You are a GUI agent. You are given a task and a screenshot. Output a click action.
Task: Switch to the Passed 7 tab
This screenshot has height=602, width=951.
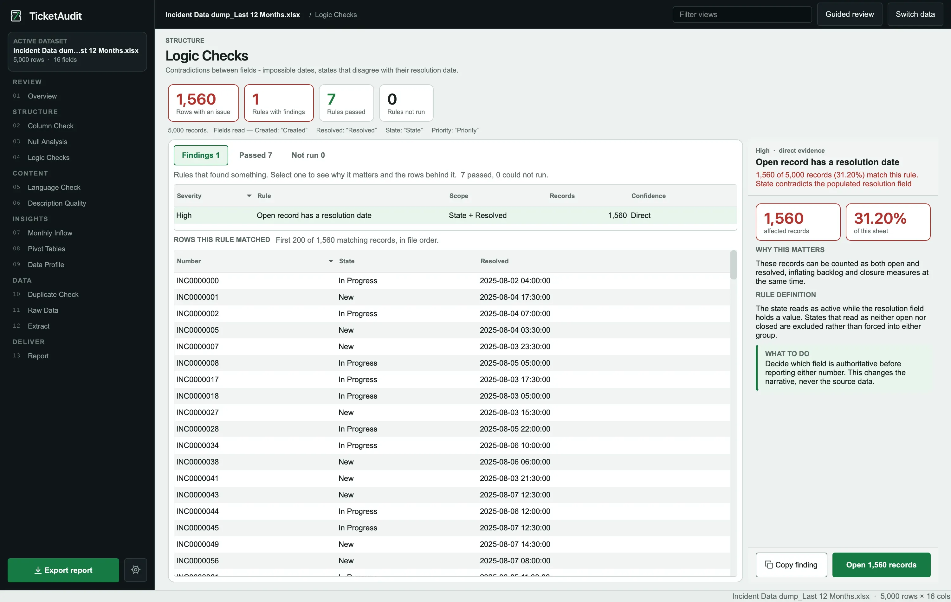click(256, 155)
